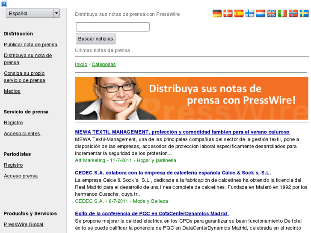Click the Distribución section heading
Screen dimensions: 311x233
point(18,34)
